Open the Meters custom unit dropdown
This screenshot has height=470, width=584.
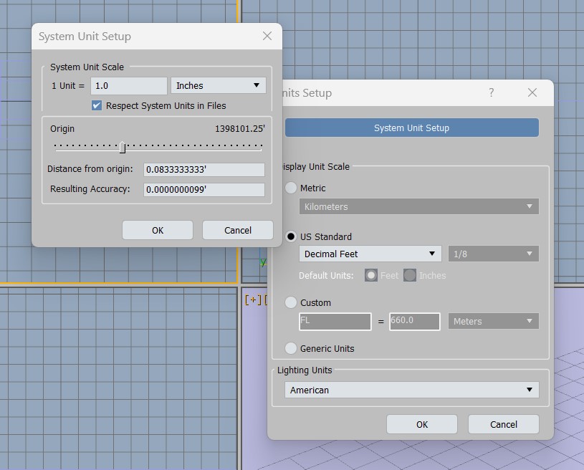click(494, 321)
